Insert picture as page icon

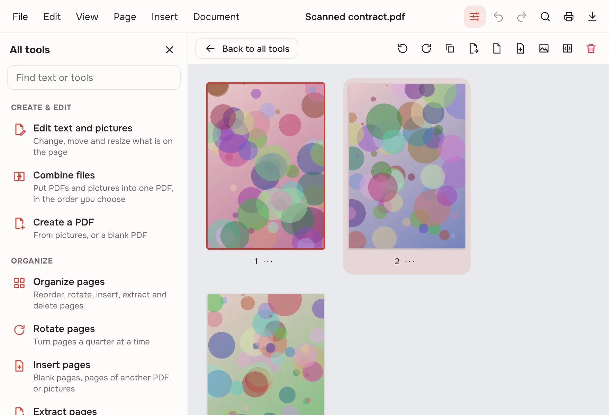point(544,48)
